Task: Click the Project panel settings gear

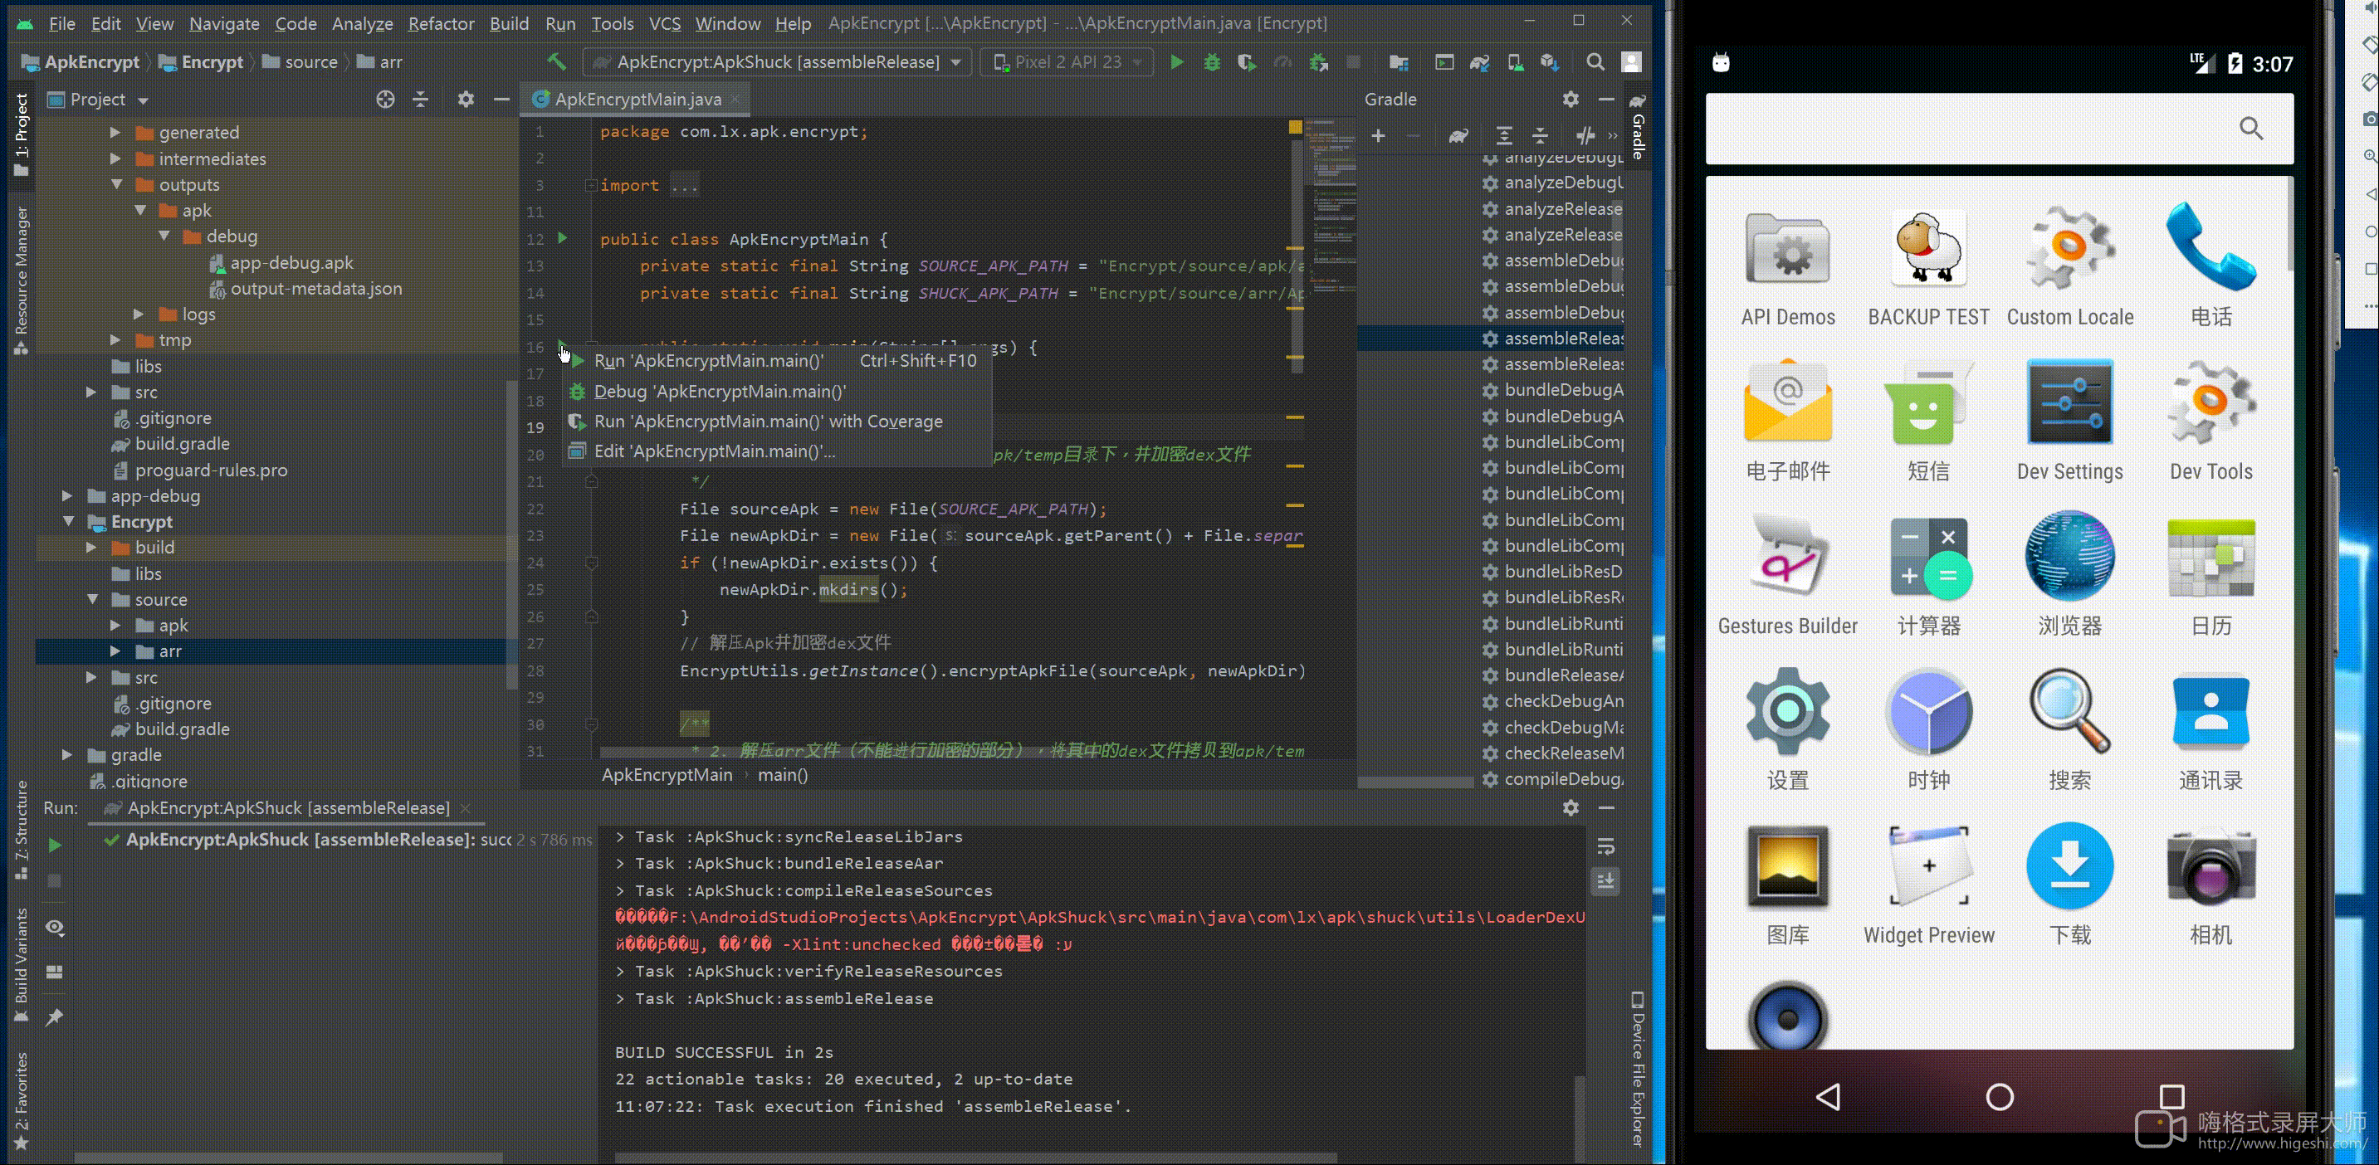Action: [466, 99]
